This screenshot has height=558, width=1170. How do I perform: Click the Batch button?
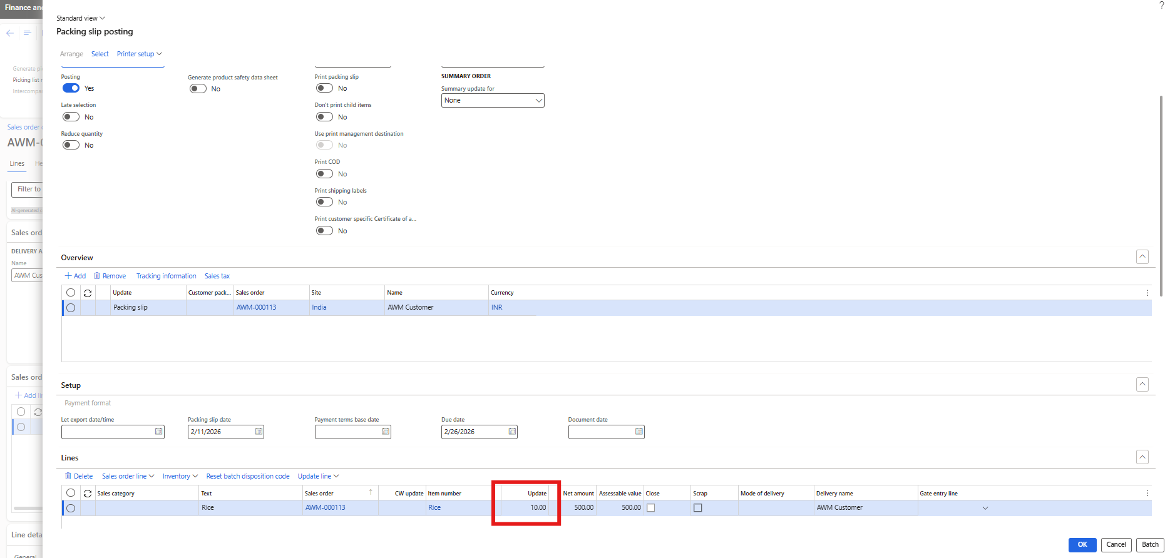point(1150,544)
